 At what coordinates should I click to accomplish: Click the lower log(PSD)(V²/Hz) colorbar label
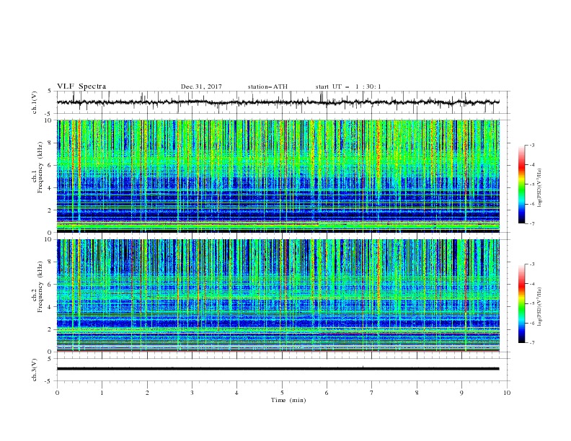(539, 306)
